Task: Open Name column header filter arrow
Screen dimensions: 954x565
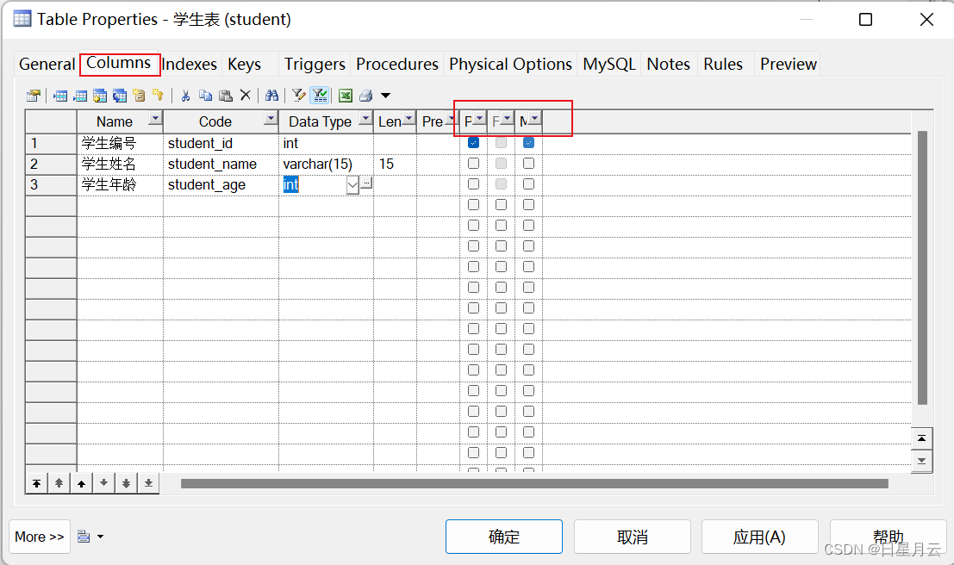Action: 156,119
